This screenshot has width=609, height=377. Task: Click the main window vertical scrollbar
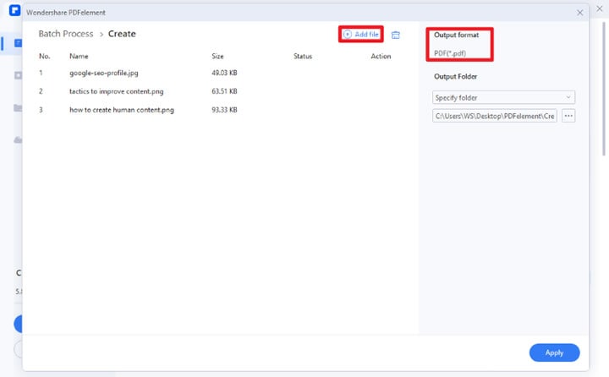point(604,90)
